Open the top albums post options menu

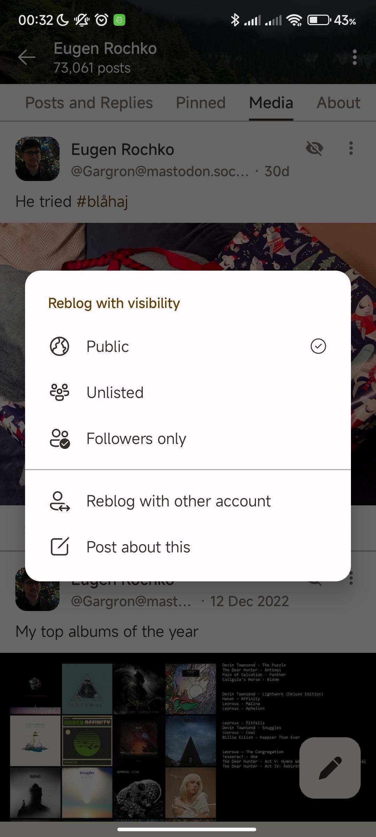click(351, 578)
